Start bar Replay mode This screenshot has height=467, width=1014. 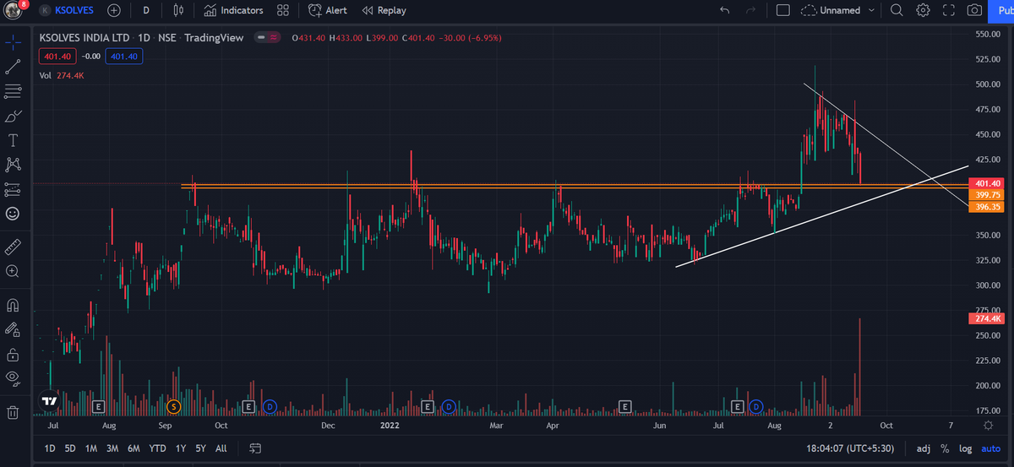384,10
